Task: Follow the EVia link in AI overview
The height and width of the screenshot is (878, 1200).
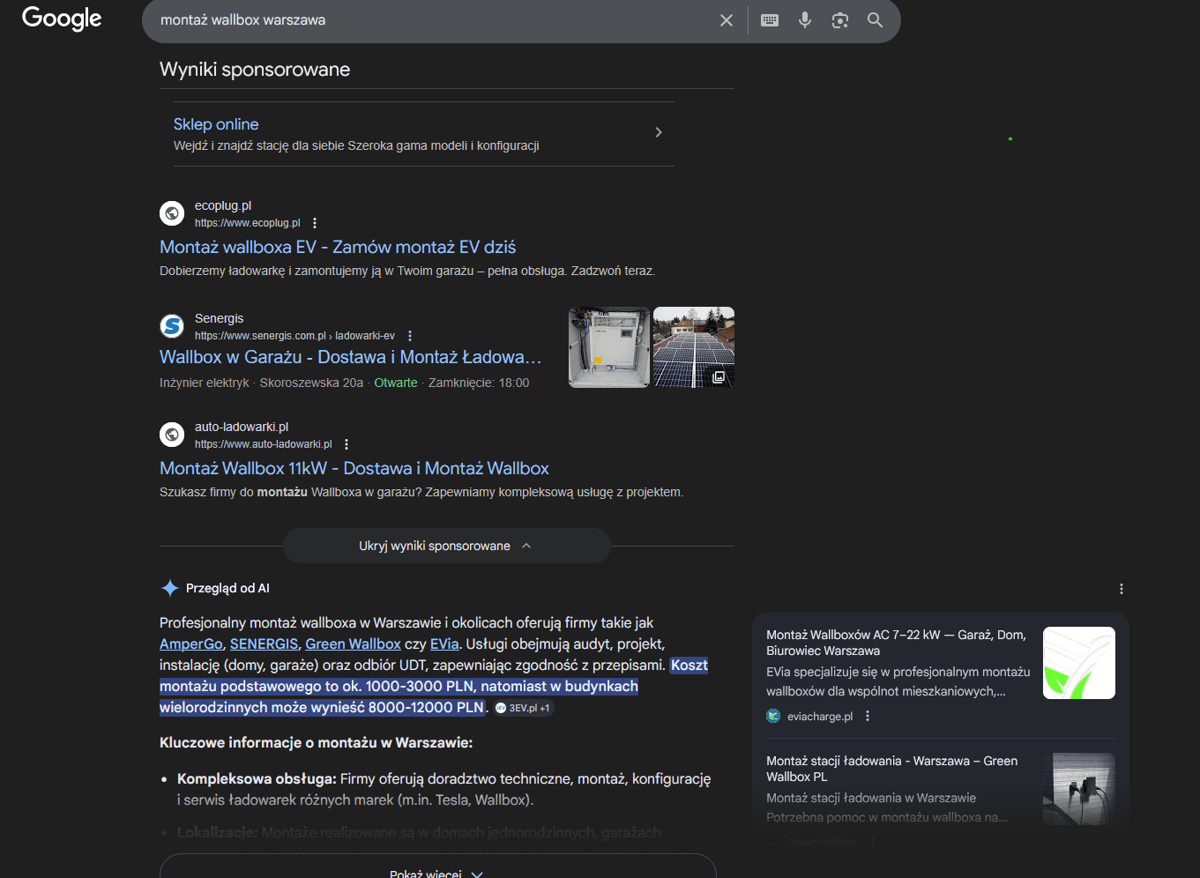Action: pyautogui.click(x=444, y=644)
